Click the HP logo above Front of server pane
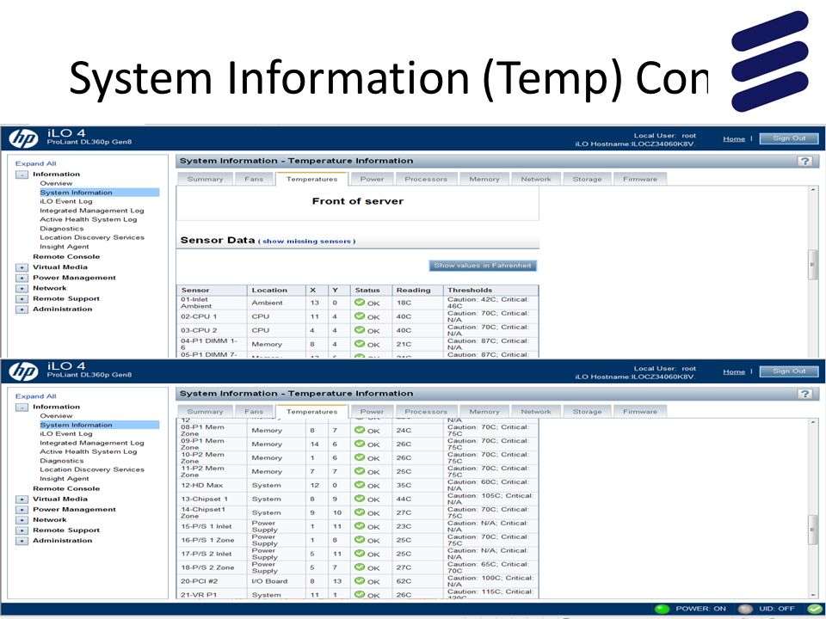This screenshot has width=826, height=619. 23,138
